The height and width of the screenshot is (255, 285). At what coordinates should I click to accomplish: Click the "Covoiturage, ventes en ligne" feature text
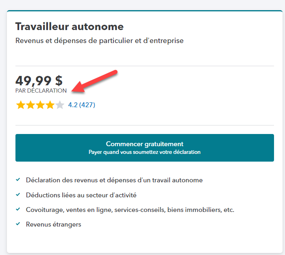coord(130,210)
